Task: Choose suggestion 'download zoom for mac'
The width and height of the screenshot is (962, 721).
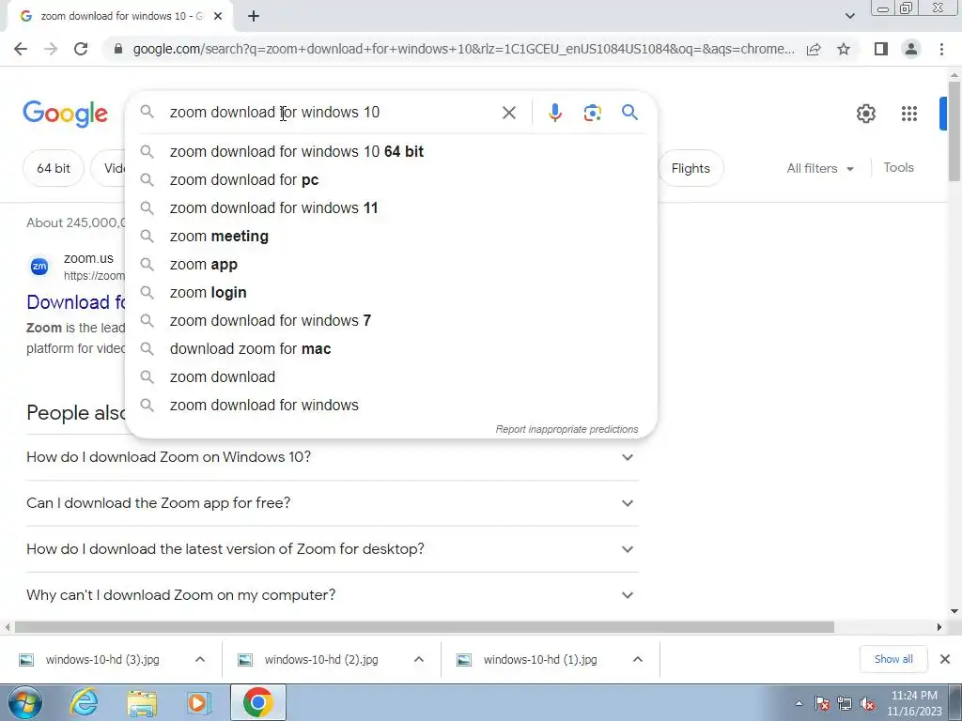Action: tap(392, 349)
